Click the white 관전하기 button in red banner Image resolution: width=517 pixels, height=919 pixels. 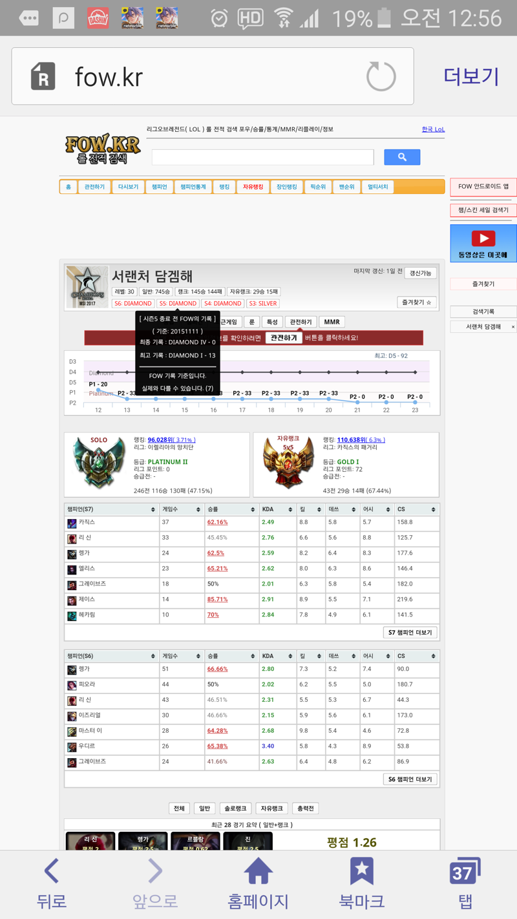[284, 338]
